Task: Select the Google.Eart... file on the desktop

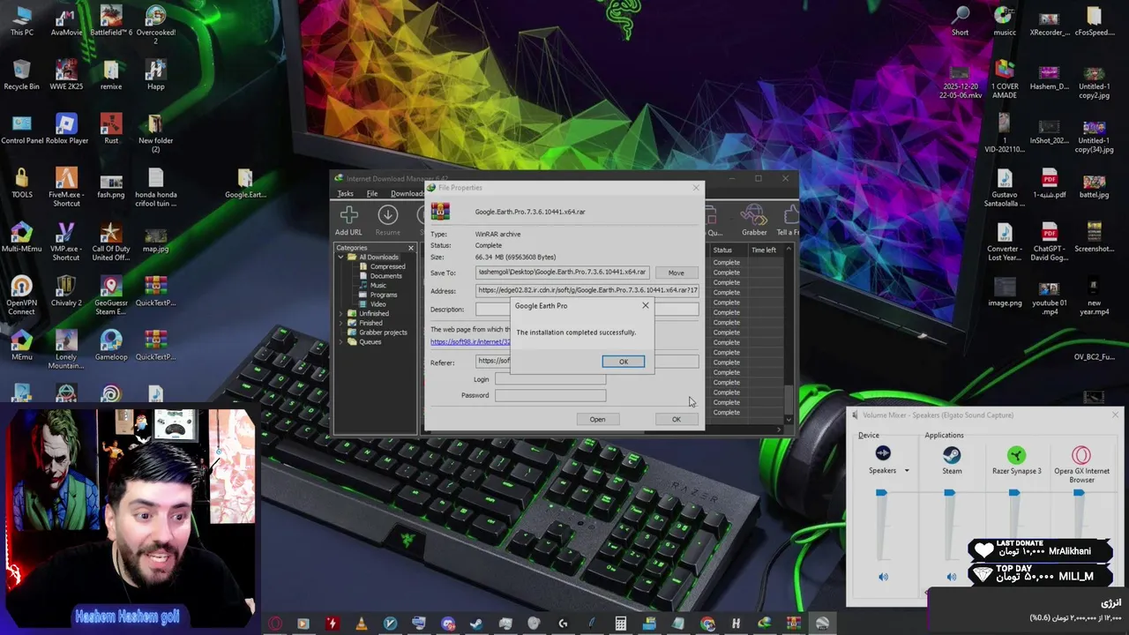Action: [245, 184]
